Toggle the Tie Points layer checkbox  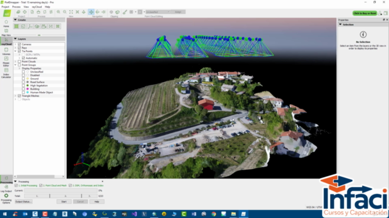coord(19,51)
